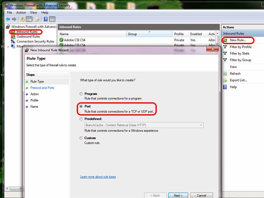Select the Port rule type radio button
This screenshot has height=198, width=264.
click(x=81, y=106)
